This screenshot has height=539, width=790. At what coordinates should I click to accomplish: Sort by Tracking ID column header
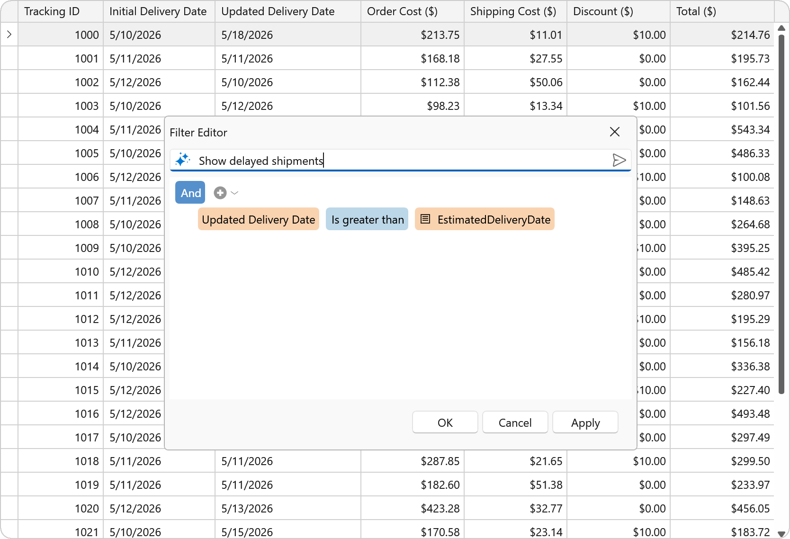point(61,11)
